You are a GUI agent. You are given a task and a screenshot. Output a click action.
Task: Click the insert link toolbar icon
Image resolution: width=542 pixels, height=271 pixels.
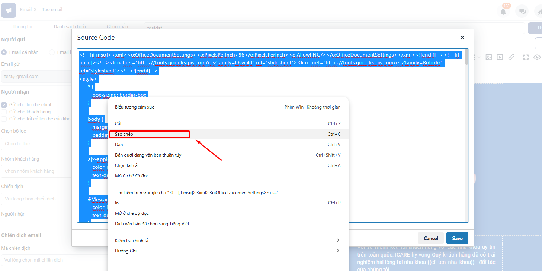pos(511,57)
